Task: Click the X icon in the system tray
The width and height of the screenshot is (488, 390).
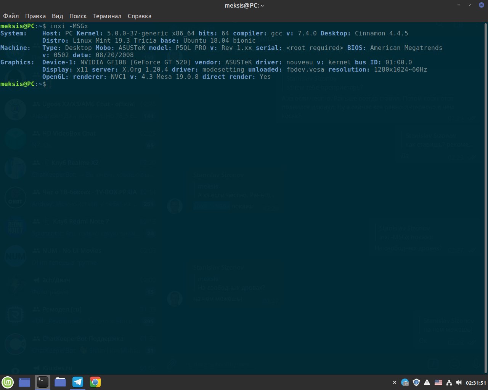Action: [395, 382]
